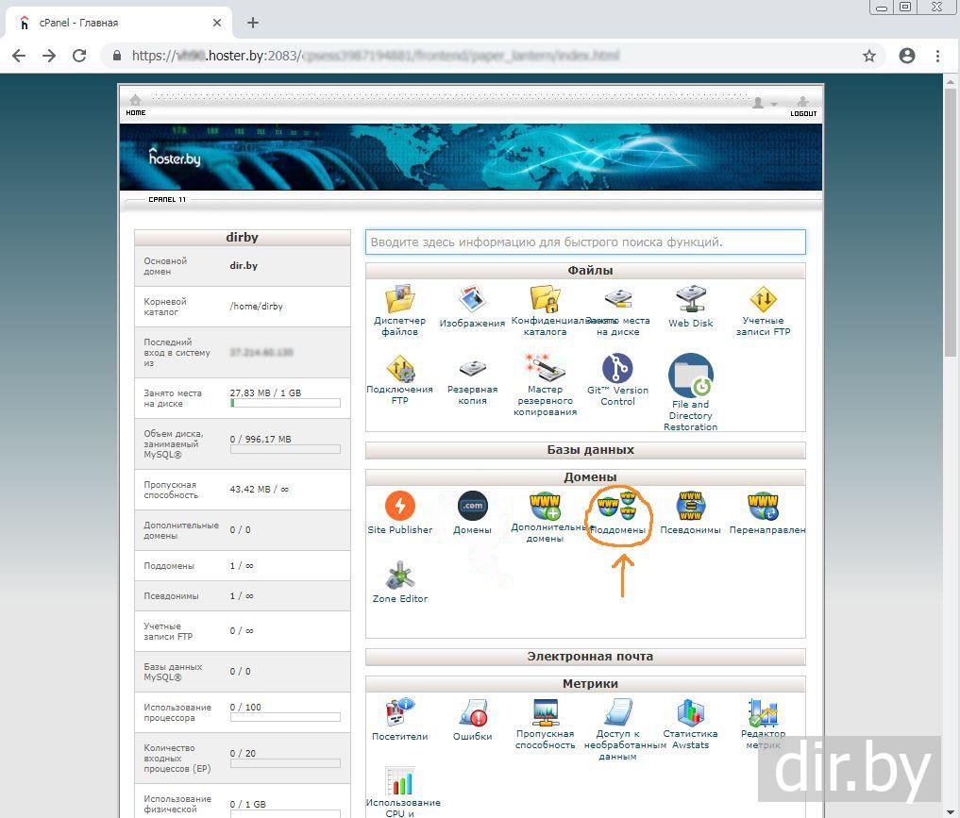Open Подключения FTP icon
Image resolution: width=960 pixels, height=818 pixels.
(400, 369)
